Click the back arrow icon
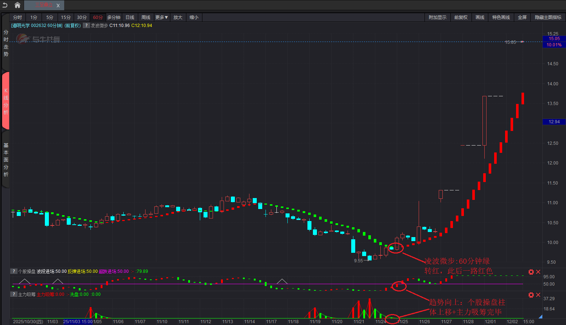This screenshot has height=325, width=566. click(5, 5)
